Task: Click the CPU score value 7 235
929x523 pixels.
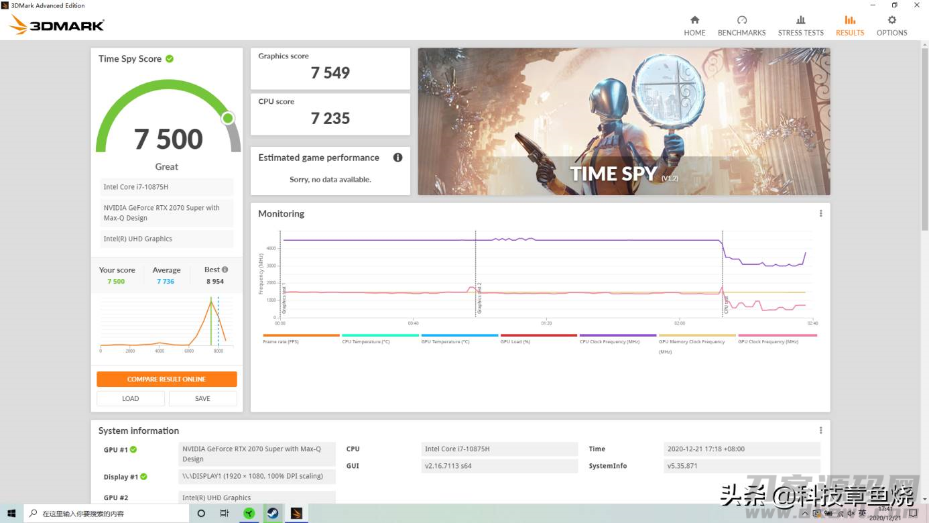Action: (x=330, y=118)
